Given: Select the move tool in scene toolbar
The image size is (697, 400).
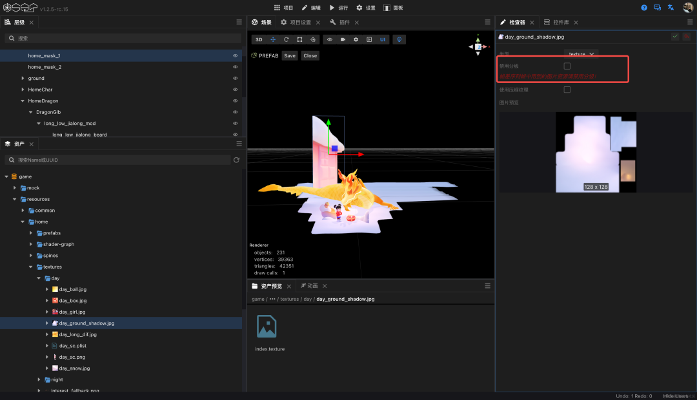Looking at the screenshot, I should tap(273, 39).
